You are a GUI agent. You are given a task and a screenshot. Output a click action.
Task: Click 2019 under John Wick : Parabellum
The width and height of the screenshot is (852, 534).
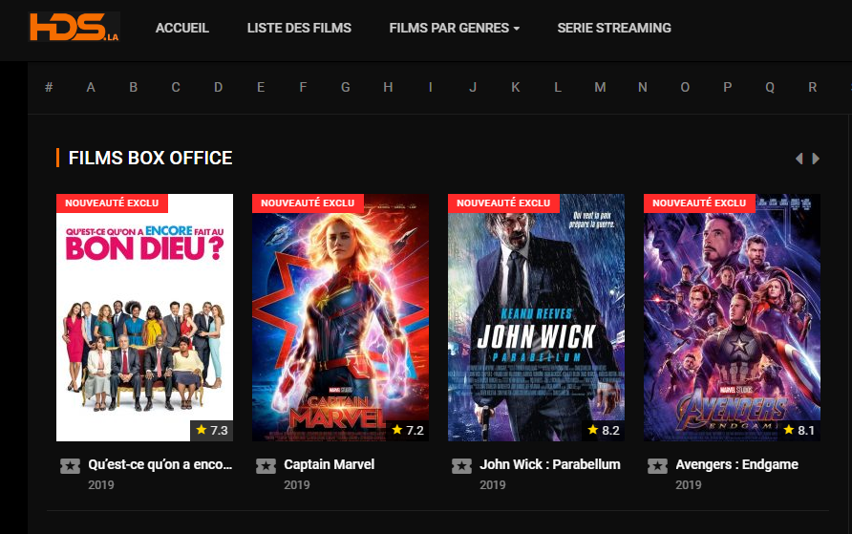coord(492,485)
